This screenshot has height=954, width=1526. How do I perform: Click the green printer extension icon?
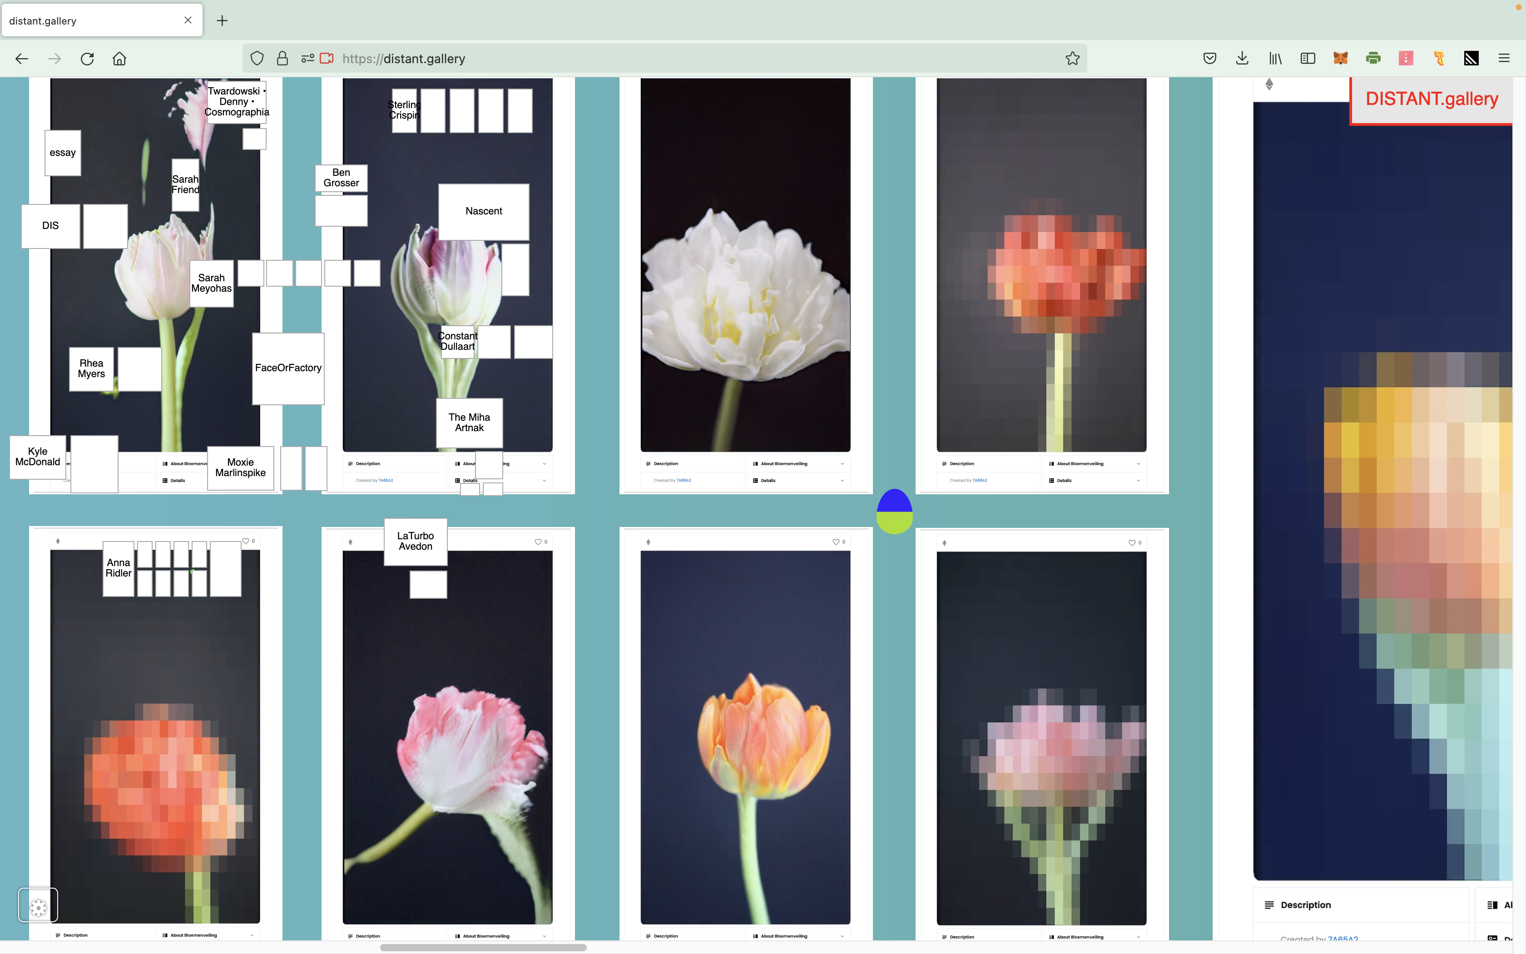pos(1373,59)
